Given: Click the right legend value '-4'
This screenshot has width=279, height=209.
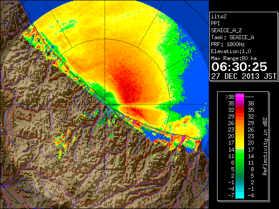Looking at the screenshot, I should pos(251,196).
